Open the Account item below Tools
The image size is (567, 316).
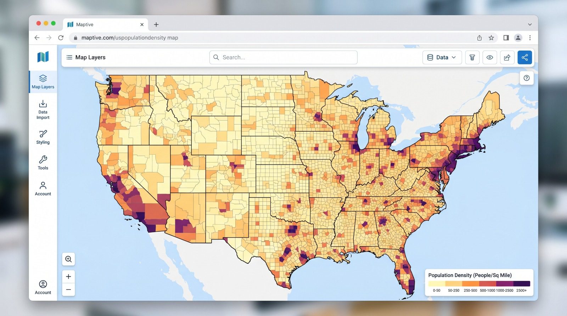point(43,189)
